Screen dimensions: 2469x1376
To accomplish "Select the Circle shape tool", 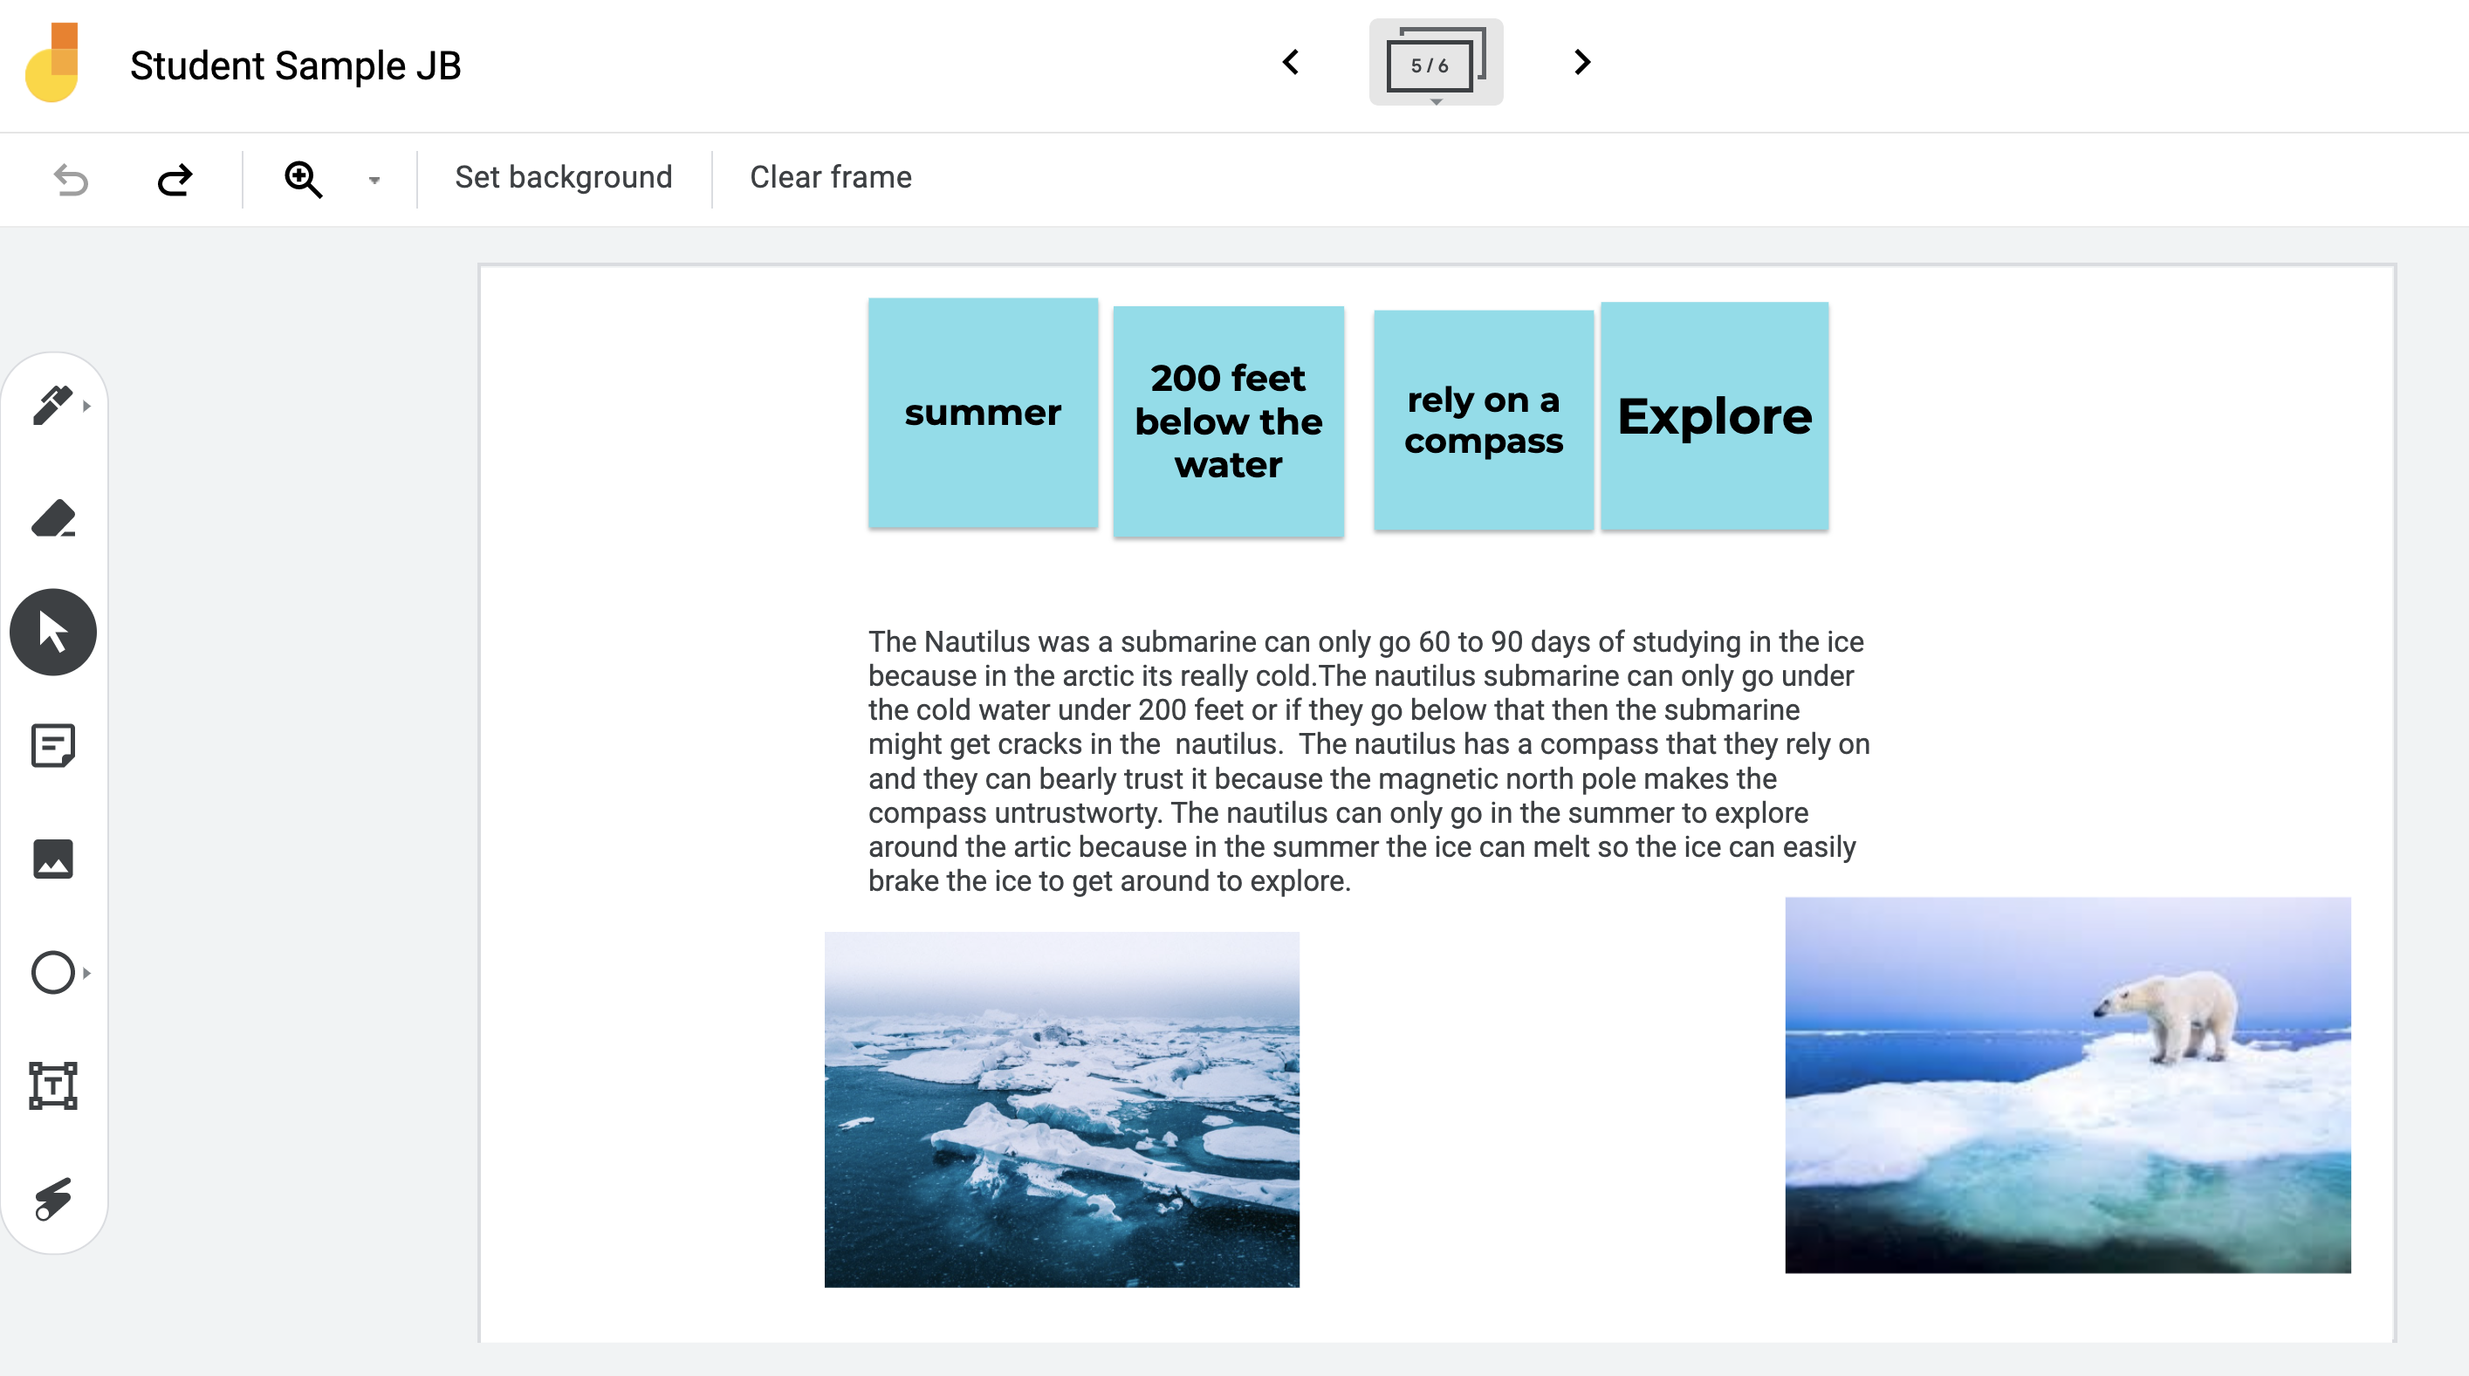I will (x=51, y=973).
